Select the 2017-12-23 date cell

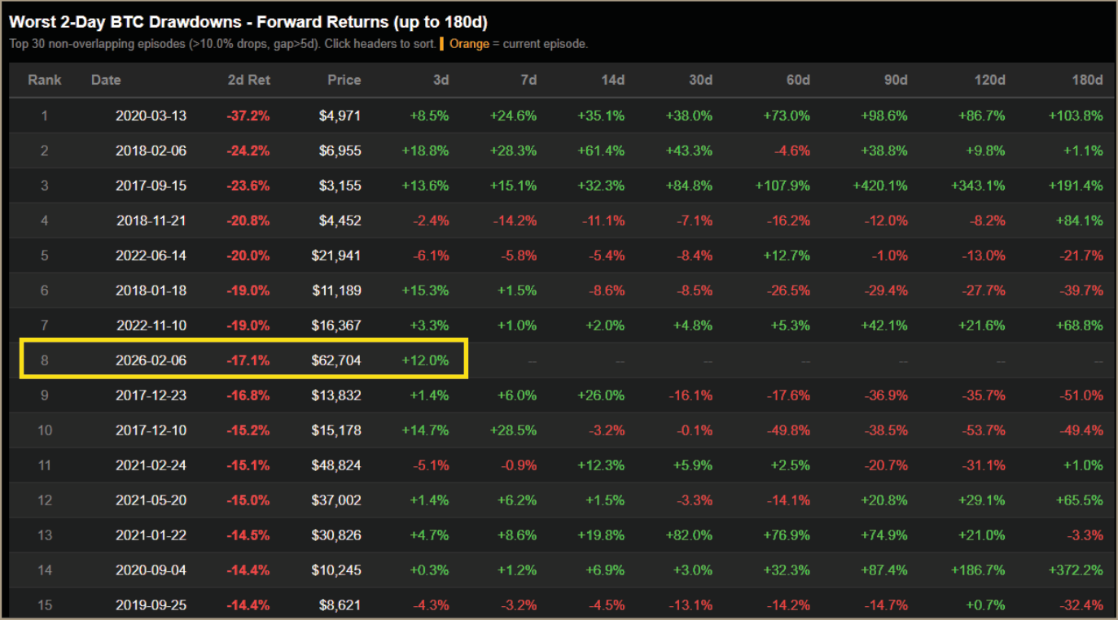(x=151, y=395)
